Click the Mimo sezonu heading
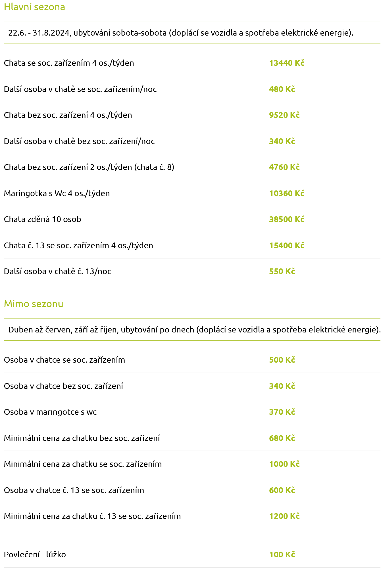Image resolution: width=381 pixels, height=569 pixels. [x=34, y=304]
